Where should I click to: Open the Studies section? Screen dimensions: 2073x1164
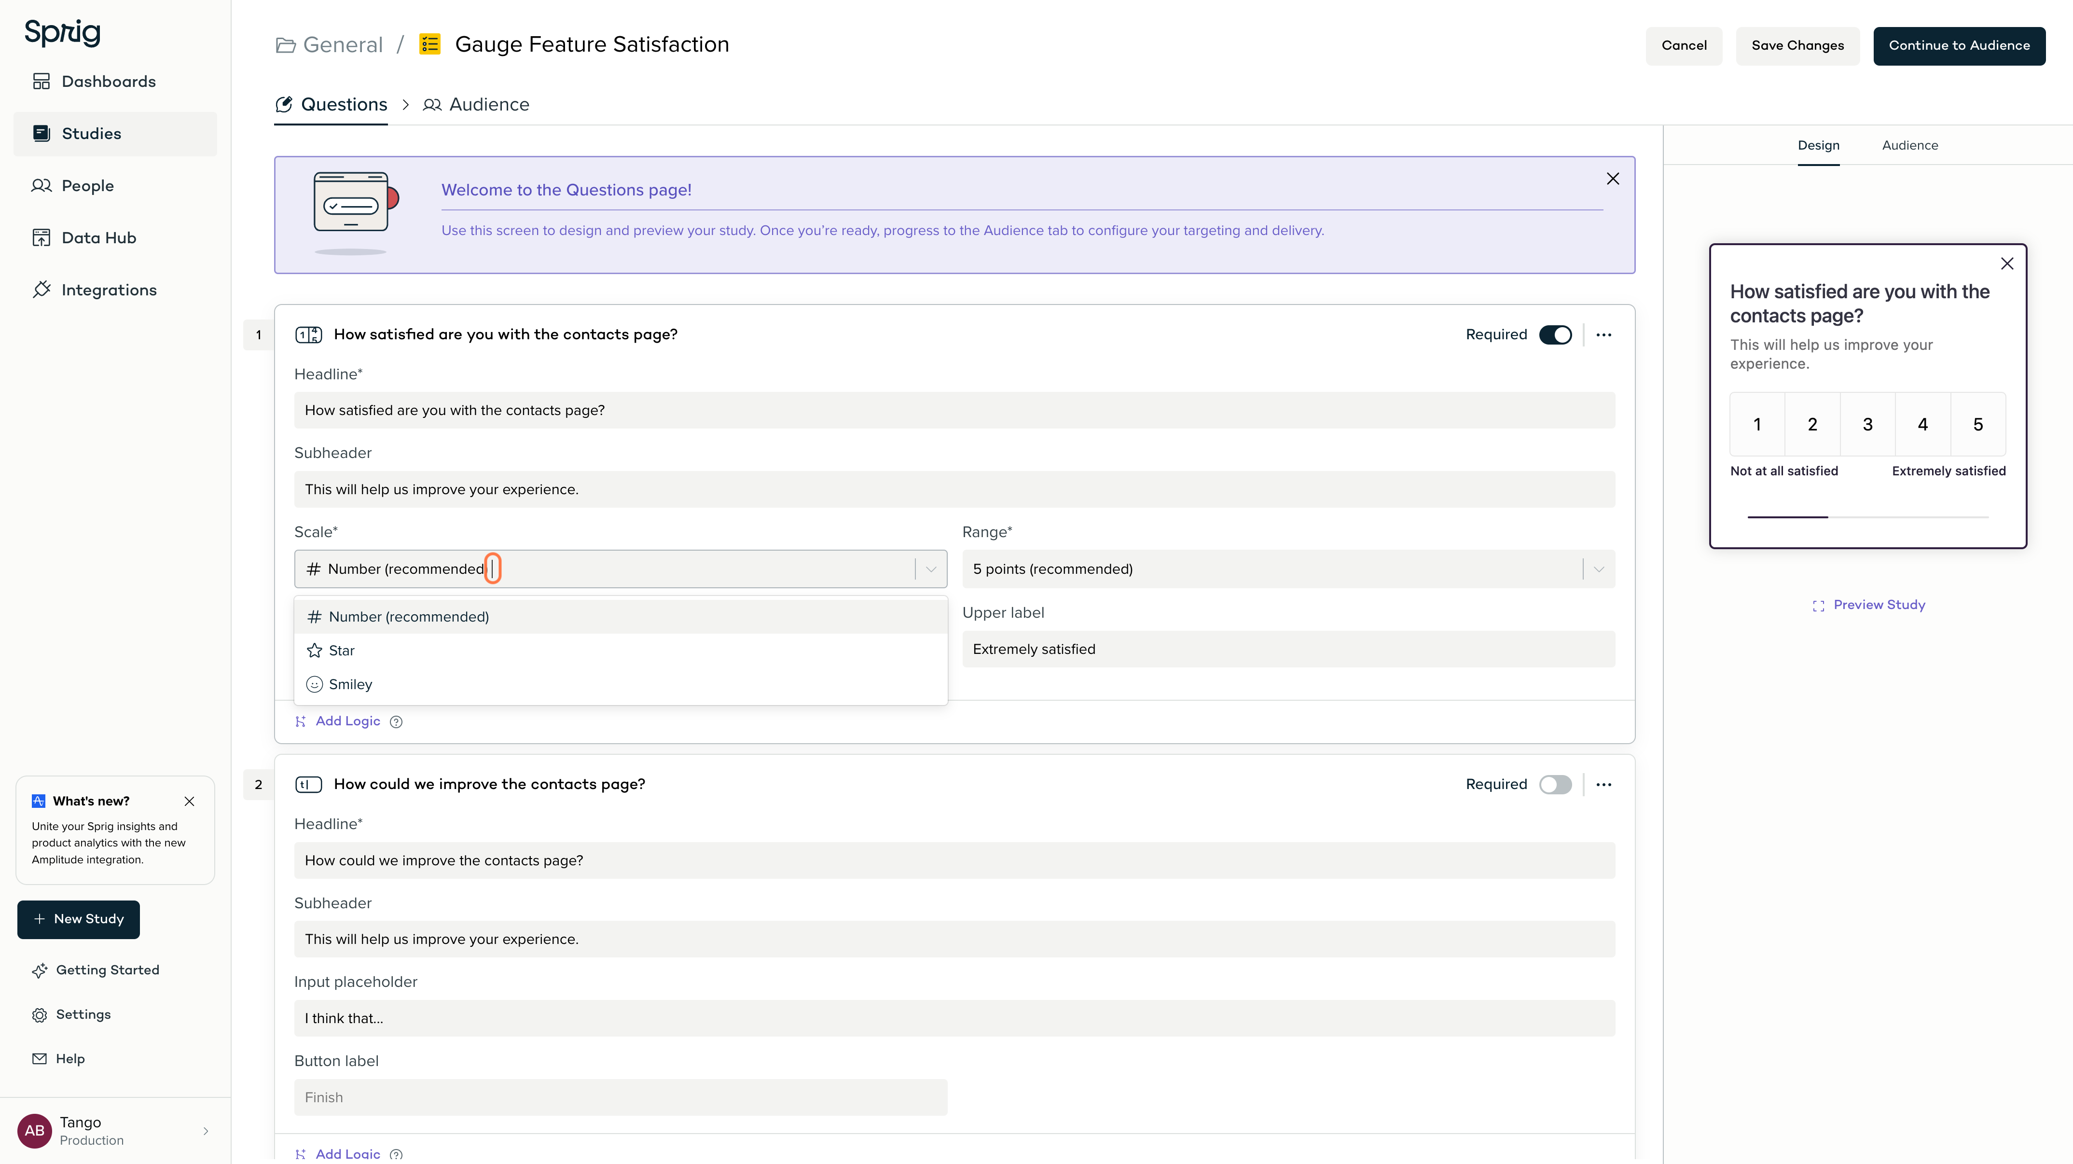pyautogui.click(x=115, y=134)
